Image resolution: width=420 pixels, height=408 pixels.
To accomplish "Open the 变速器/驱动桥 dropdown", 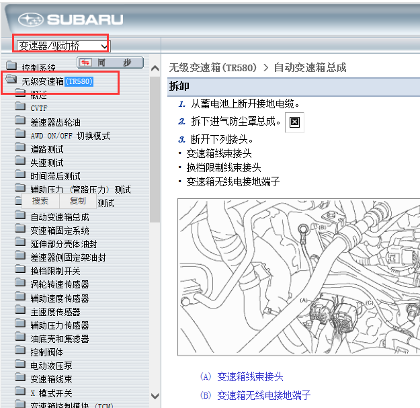I will [x=63, y=46].
